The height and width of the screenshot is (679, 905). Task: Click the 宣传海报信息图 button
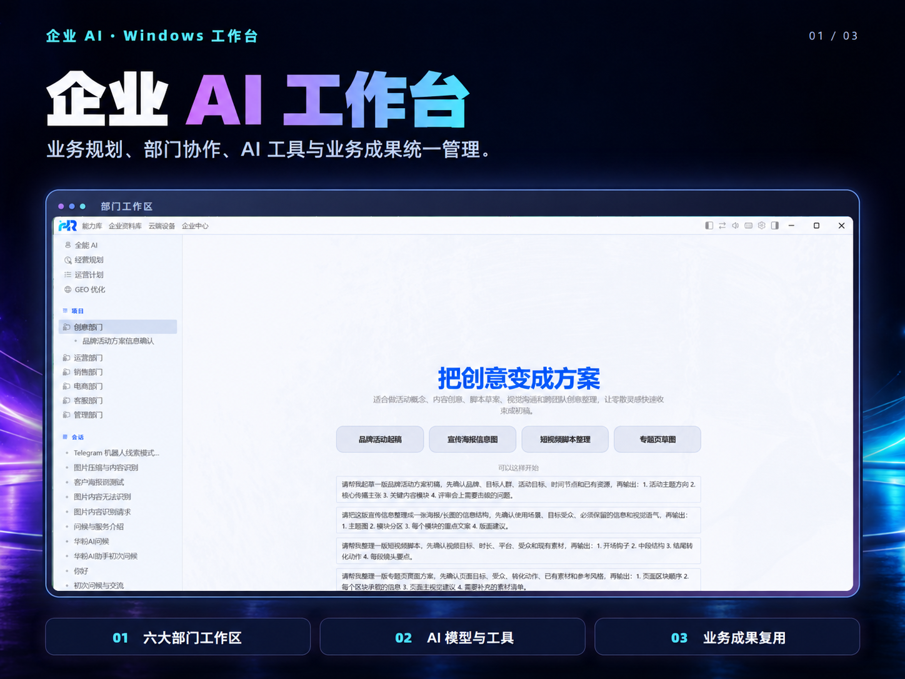[x=472, y=440]
